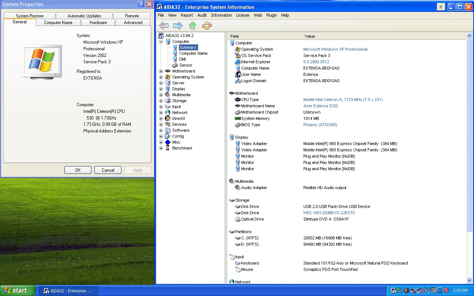
Task: Click the Benchmark hourglass icon in tree
Action: 168,148
